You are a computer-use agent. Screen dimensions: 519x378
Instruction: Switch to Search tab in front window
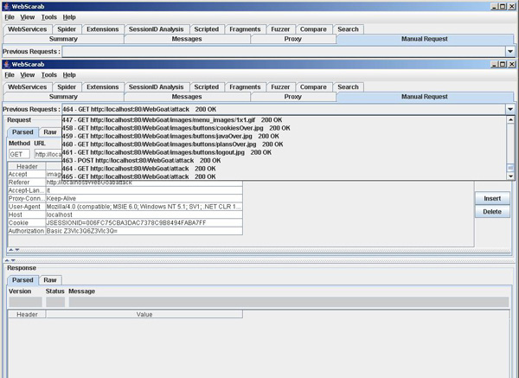349,87
